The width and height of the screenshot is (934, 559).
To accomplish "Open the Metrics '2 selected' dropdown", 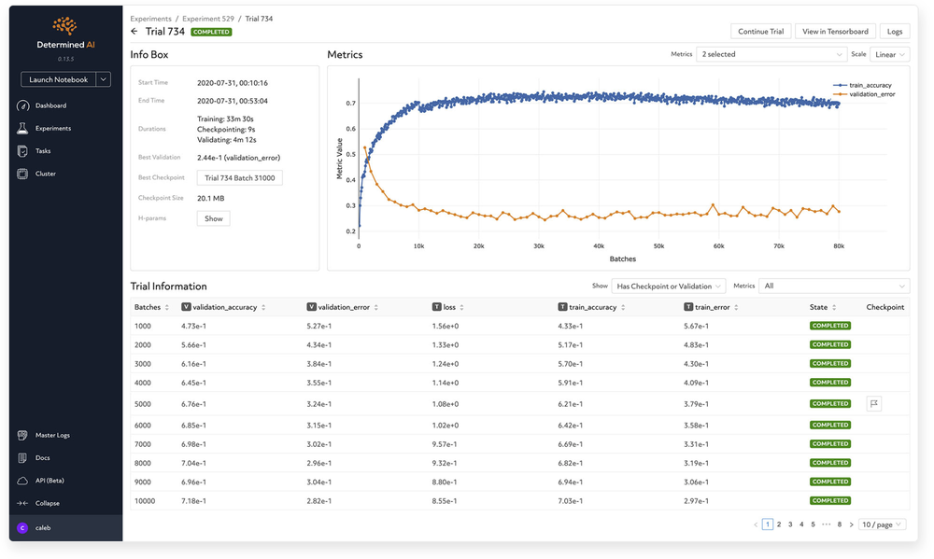I will (x=771, y=54).
